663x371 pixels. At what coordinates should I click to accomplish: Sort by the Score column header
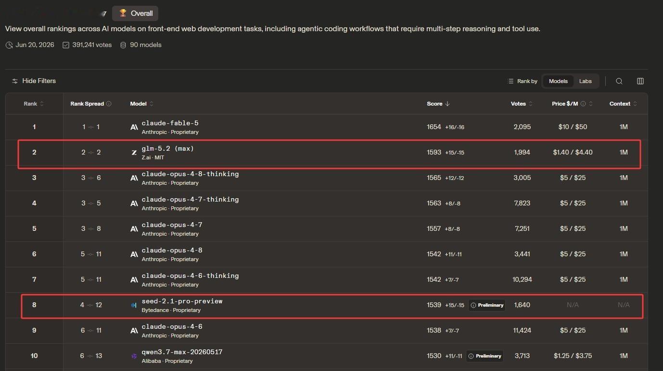[x=438, y=104]
